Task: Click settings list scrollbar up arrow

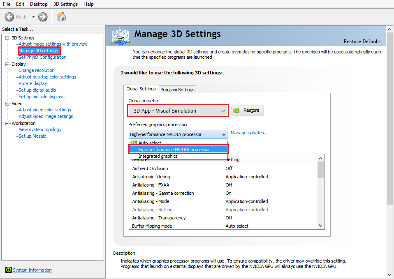Action: (x=320, y=158)
